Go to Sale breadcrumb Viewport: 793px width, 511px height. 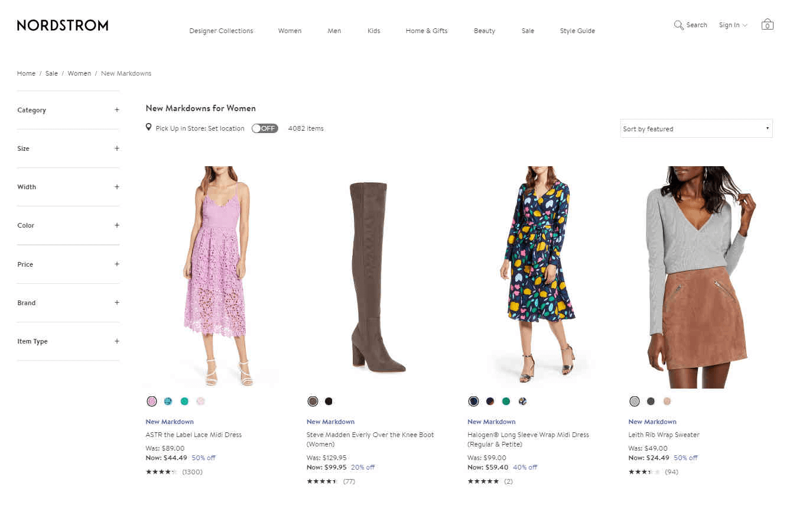(x=51, y=73)
